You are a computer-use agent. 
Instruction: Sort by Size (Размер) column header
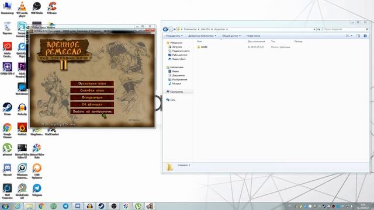coord(299,41)
